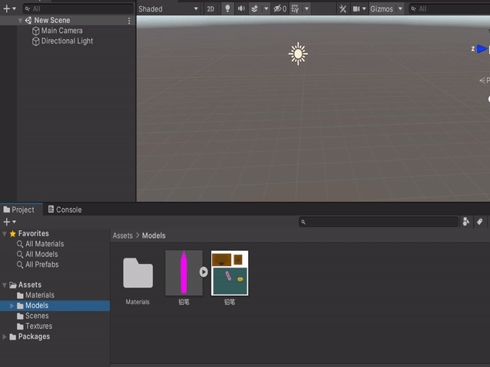Open the Project create plus menu
The height and width of the screenshot is (367, 490).
tap(9, 222)
